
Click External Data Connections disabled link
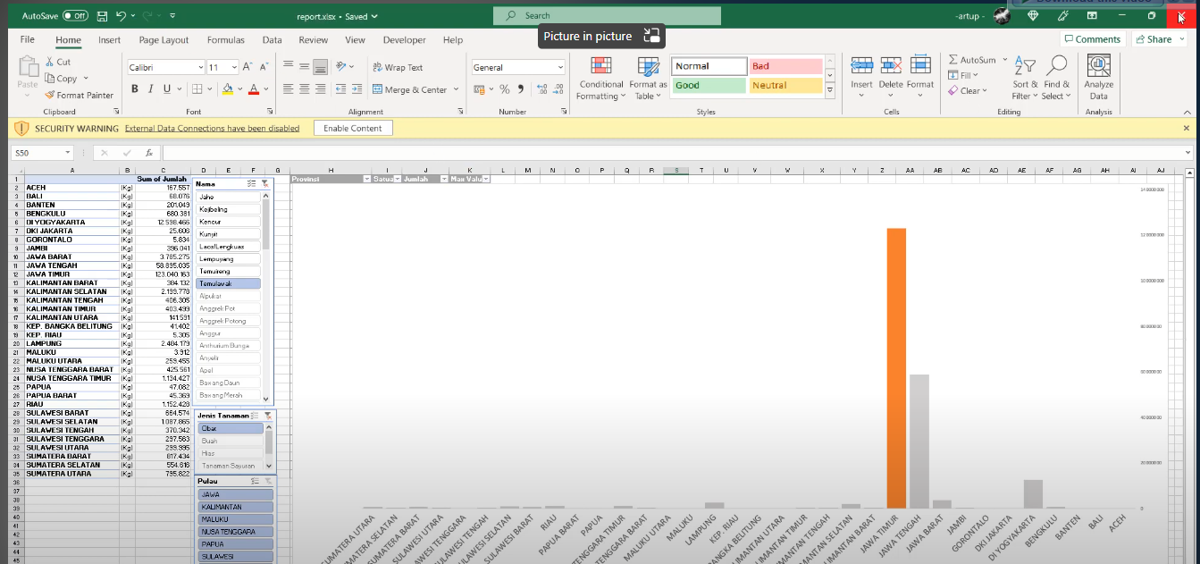coord(213,128)
